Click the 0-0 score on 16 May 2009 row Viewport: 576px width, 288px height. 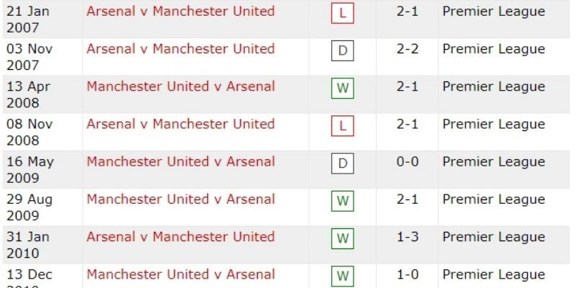(x=408, y=161)
